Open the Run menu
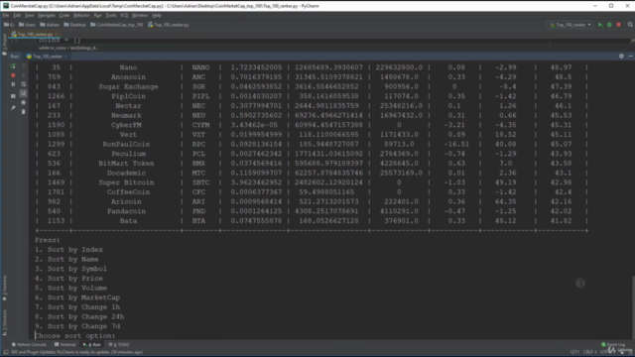The image size is (635, 357). [97, 16]
